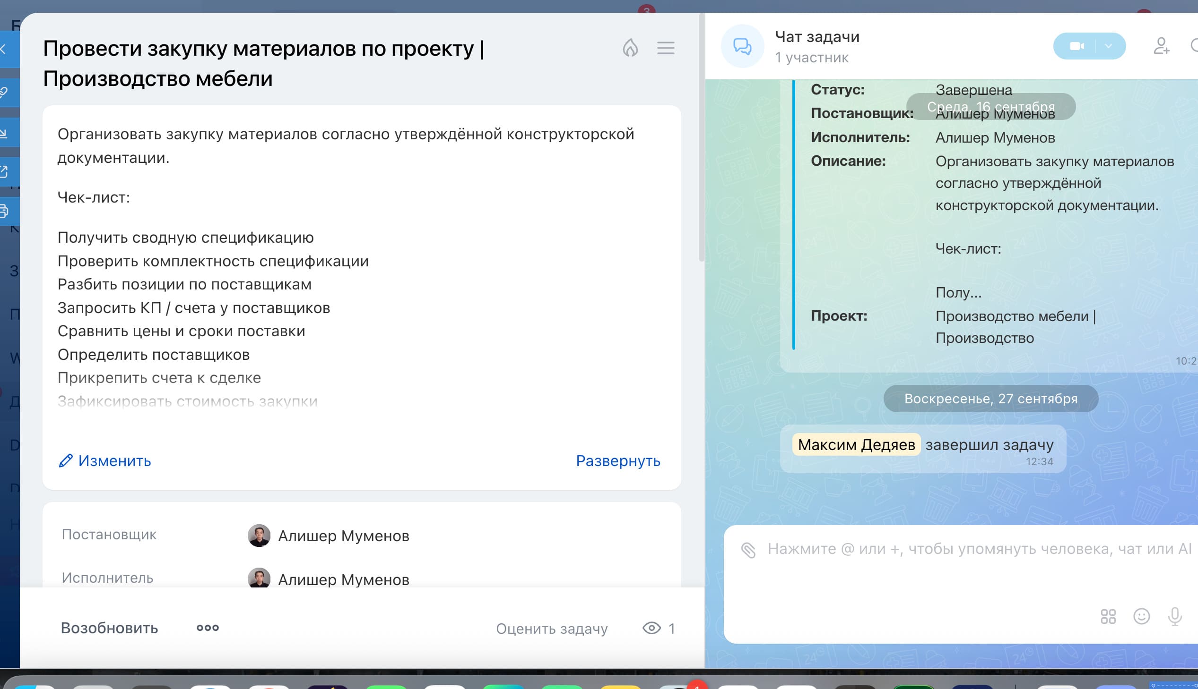Image resolution: width=1198 pixels, height=689 pixels.
Task: Click the Определить поставщиков checklist line
Action: pos(154,355)
